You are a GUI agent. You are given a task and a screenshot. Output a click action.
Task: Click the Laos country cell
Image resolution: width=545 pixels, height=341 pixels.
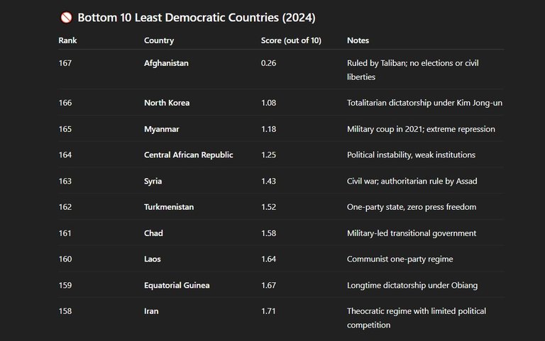pos(153,259)
